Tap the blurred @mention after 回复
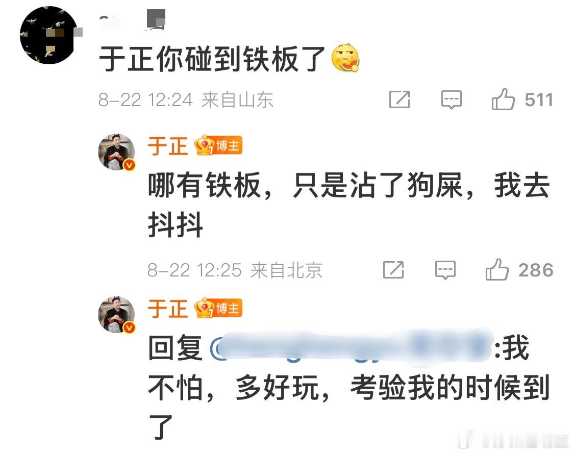The image size is (574, 454). pyautogui.click(x=351, y=347)
